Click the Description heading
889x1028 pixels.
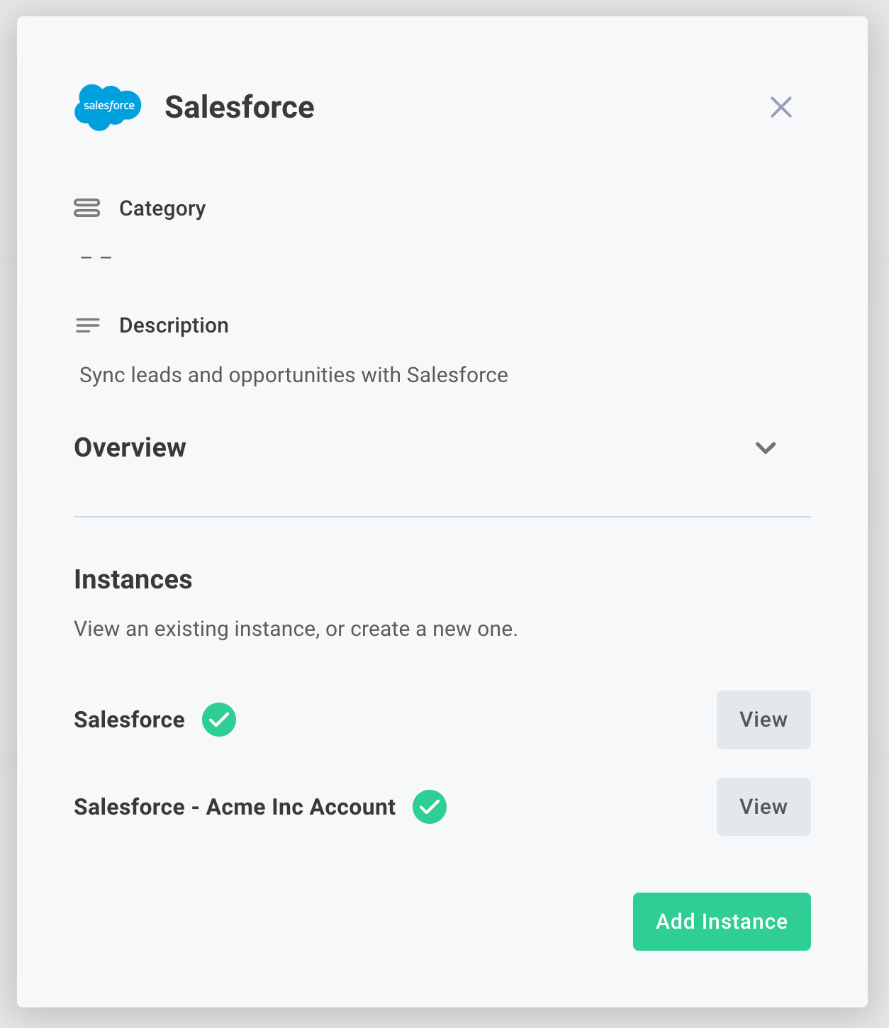(x=173, y=325)
